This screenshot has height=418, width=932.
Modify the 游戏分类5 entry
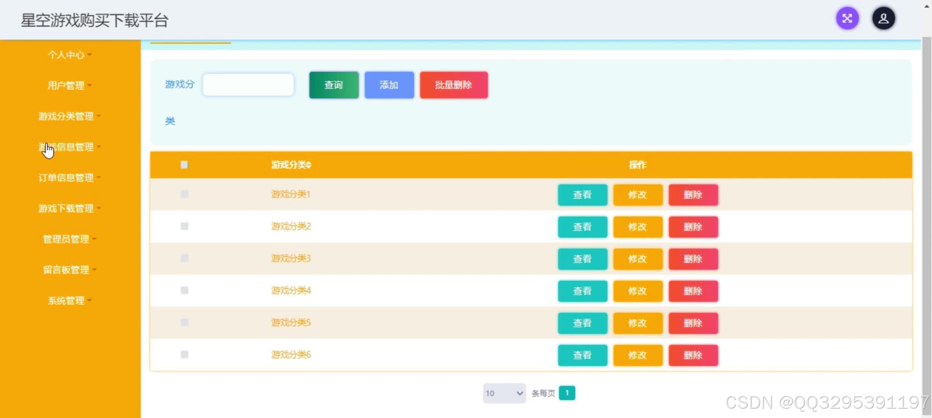click(638, 323)
